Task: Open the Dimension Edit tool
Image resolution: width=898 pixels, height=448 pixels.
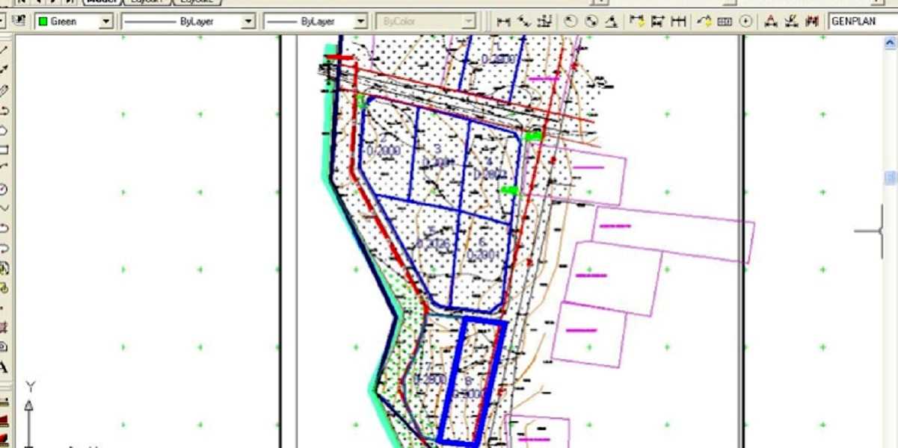Action: (x=771, y=22)
